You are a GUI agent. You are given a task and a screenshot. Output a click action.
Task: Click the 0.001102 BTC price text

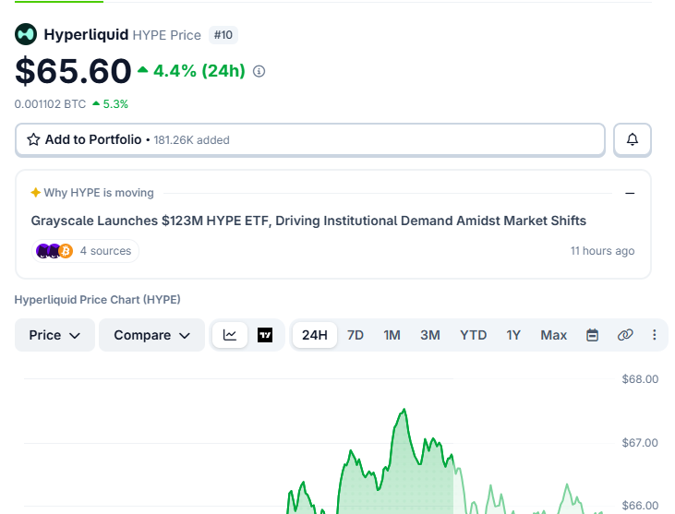point(50,104)
